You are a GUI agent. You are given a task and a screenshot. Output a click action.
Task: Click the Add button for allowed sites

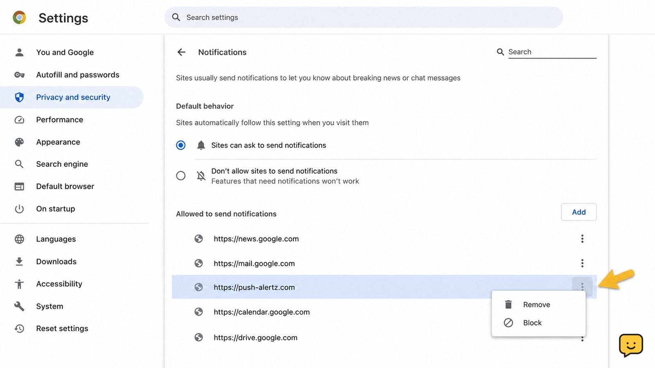(x=578, y=212)
